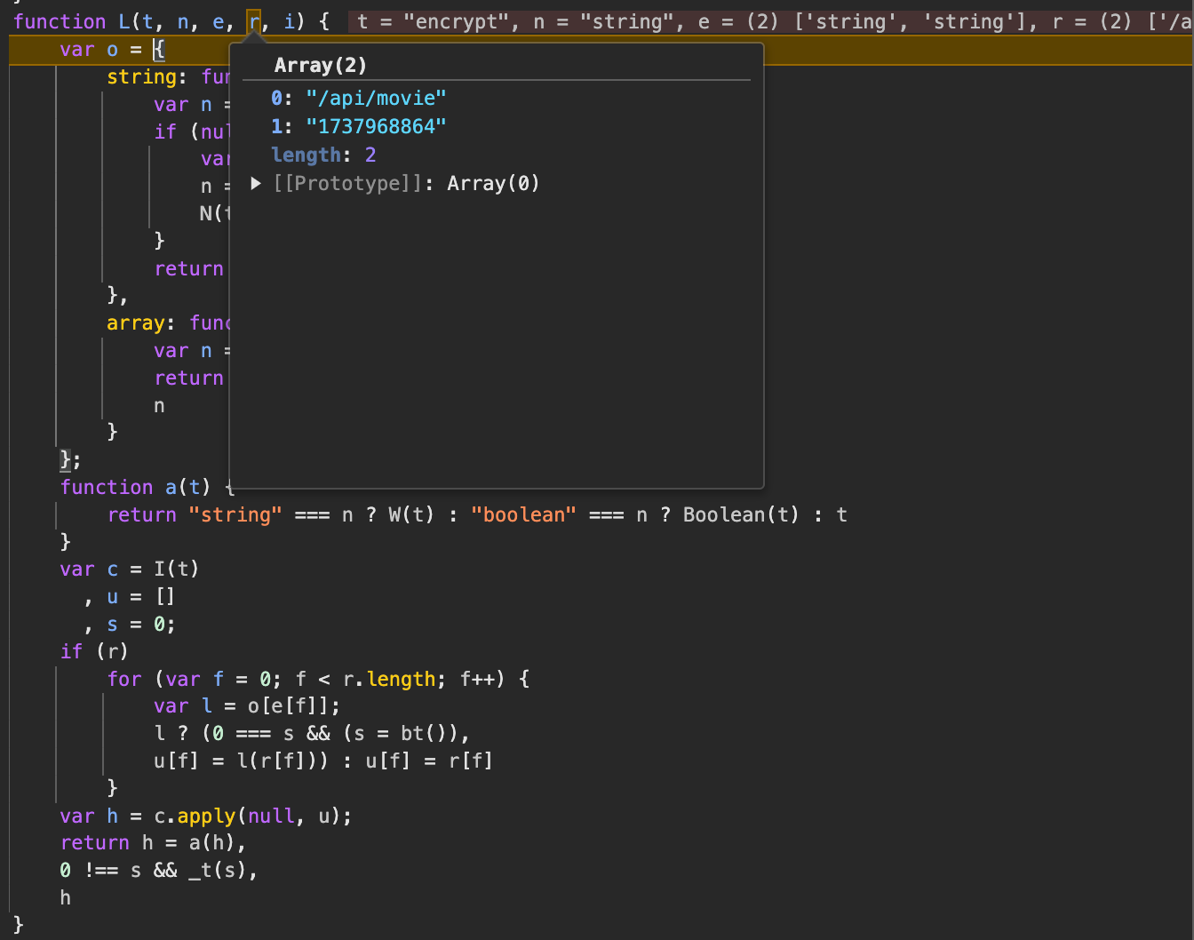Click the function name L in declaration
This screenshot has width=1194, height=940.
coord(124,21)
